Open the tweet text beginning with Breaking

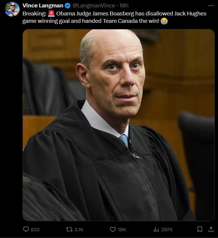point(114,17)
